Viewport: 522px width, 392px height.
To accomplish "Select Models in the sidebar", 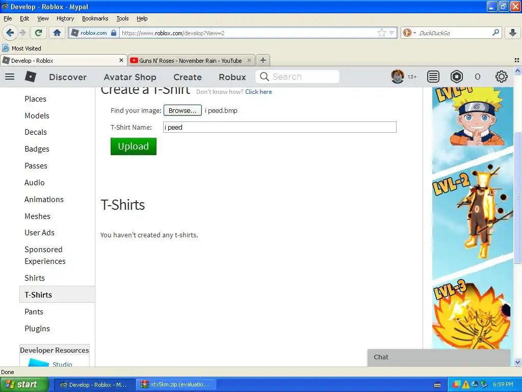I will tap(37, 116).
